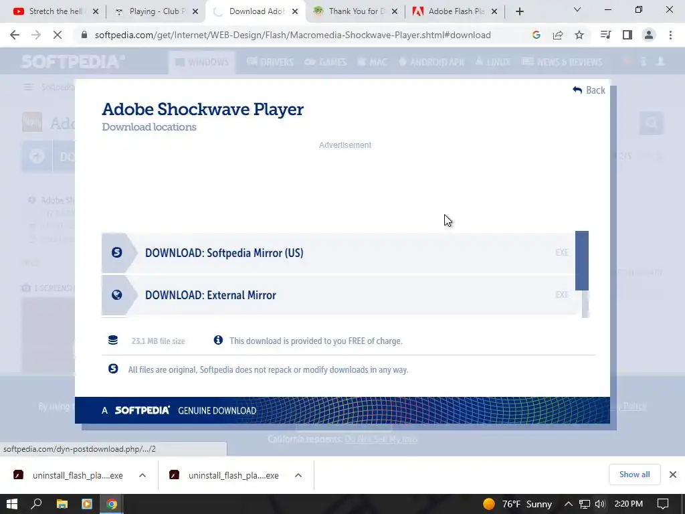The width and height of the screenshot is (685, 514).
Task: Click the Google icon in address bar
Action: (x=536, y=35)
